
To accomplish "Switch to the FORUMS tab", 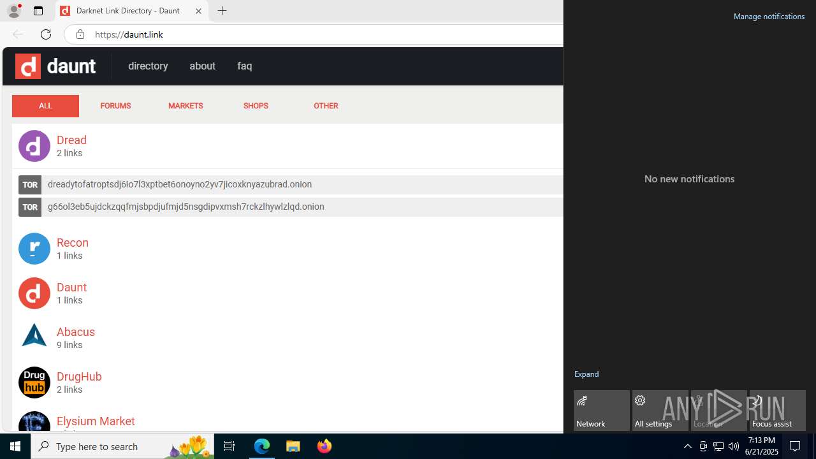I will pyautogui.click(x=115, y=106).
